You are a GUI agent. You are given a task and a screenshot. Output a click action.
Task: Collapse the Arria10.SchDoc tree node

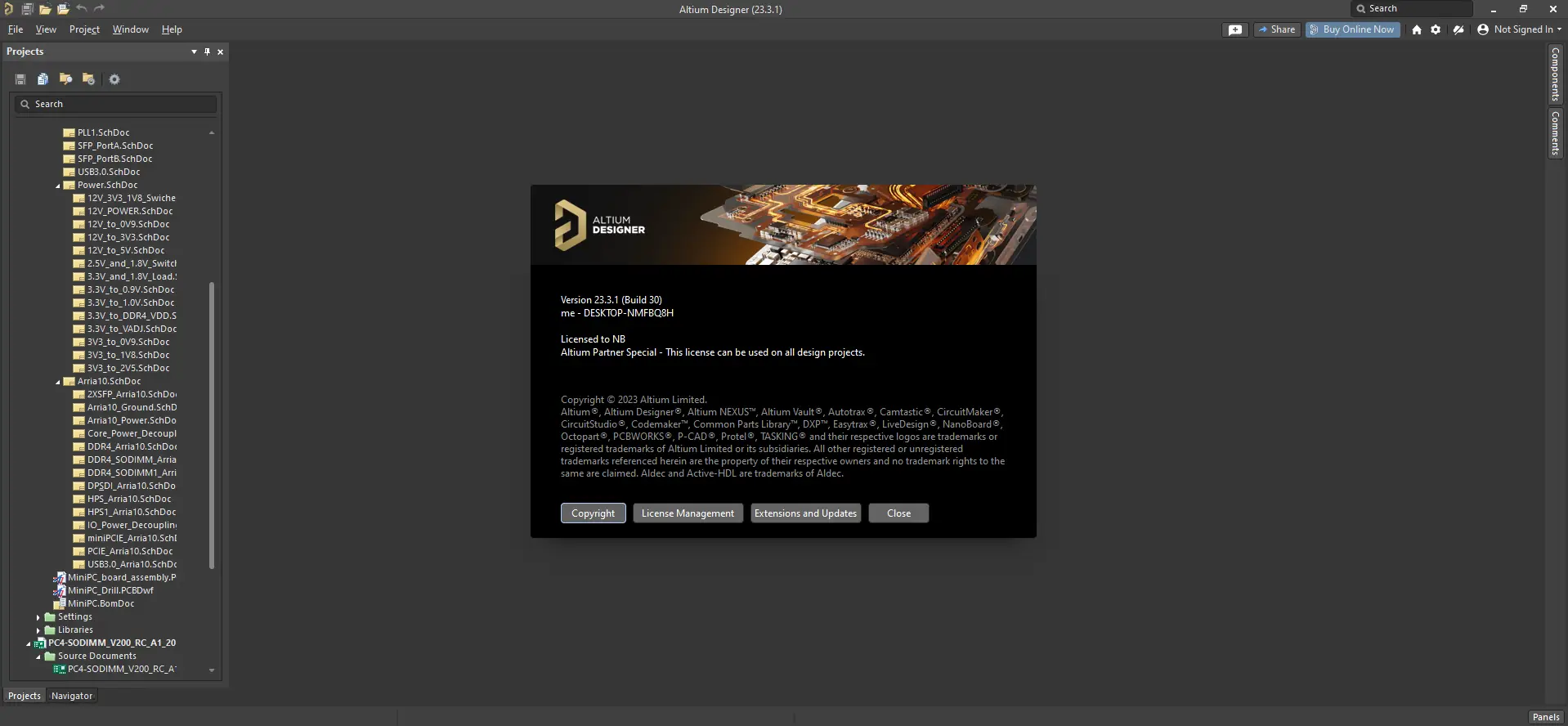[x=58, y=382]
